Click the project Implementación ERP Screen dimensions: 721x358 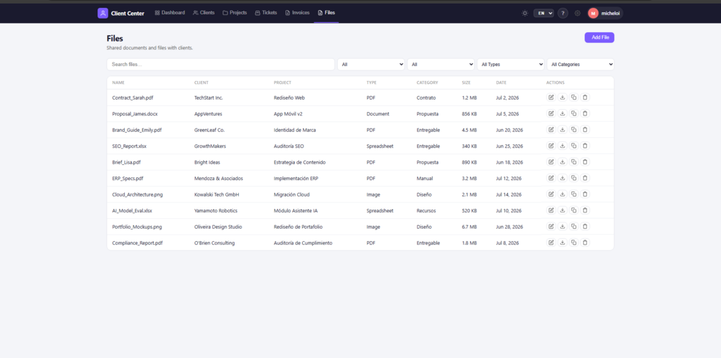click(x=296, y=179)
